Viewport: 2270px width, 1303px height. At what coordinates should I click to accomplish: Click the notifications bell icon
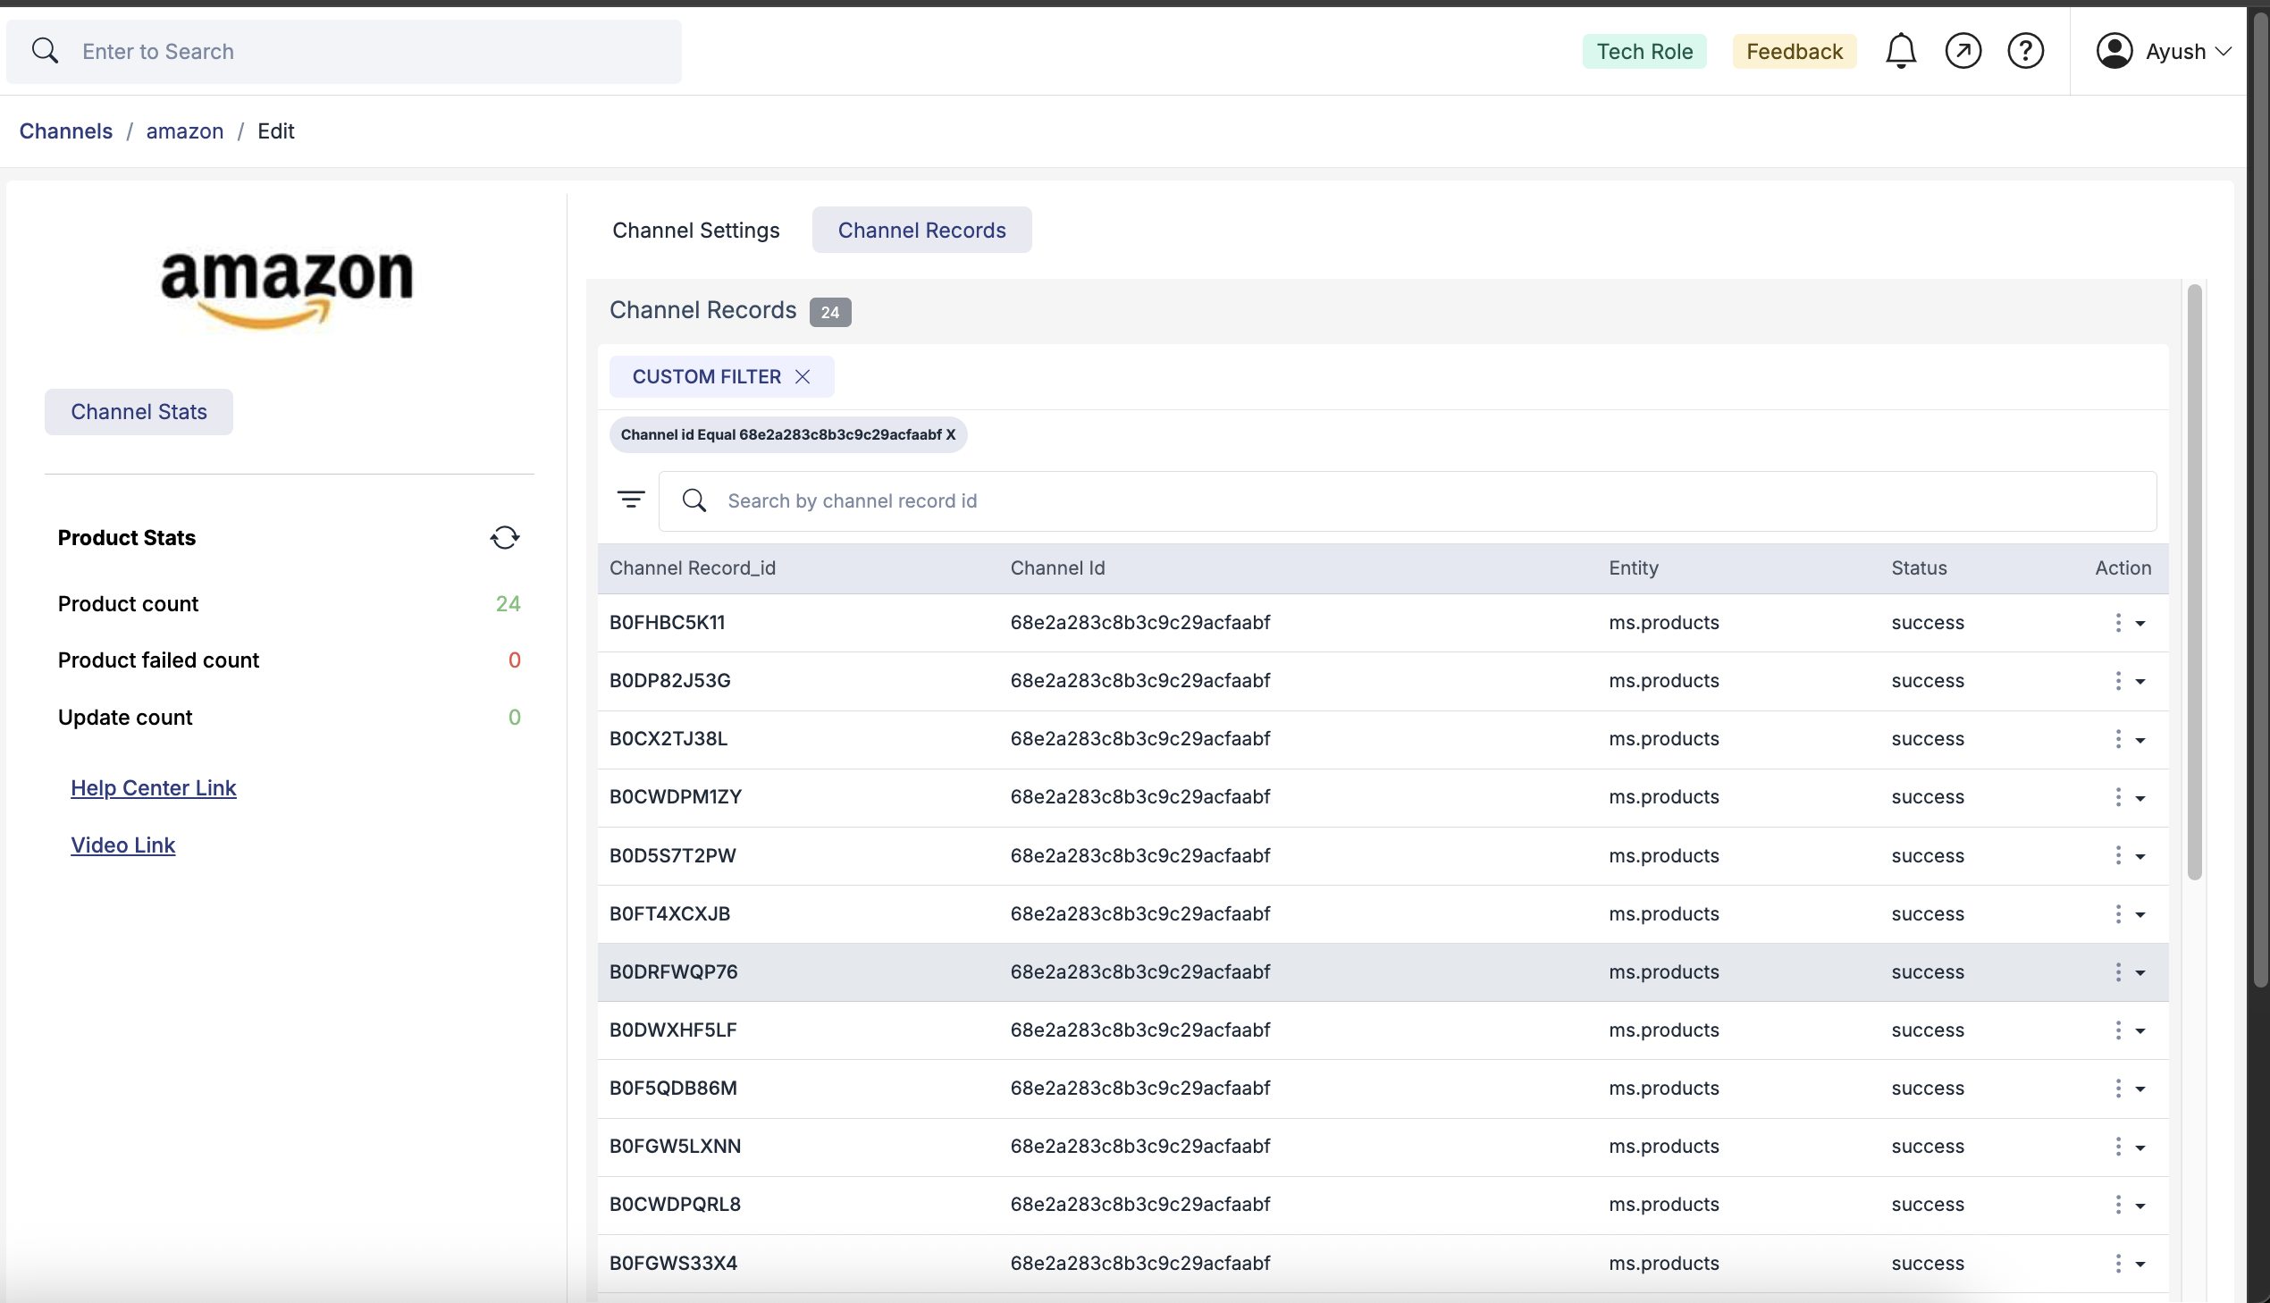coord(1901,51)
